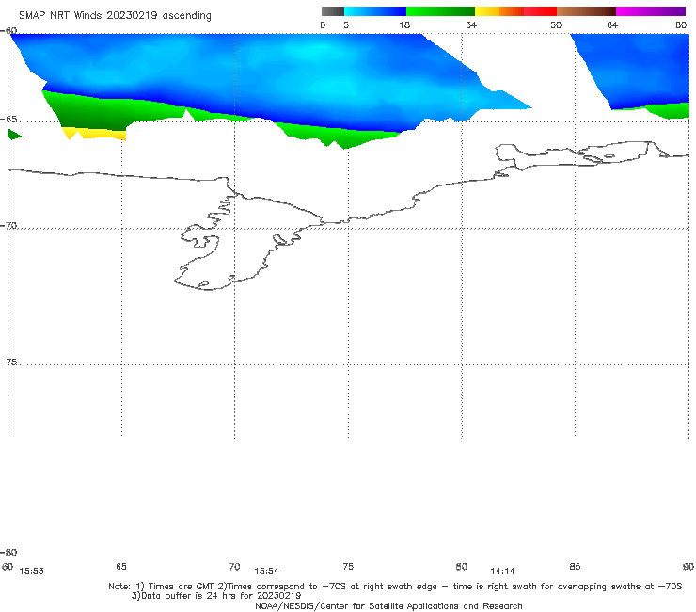Click the note '3)Data buffer is 24 hrs for 20230219'
This screenshot has width=696, height=612.
(x=216, y=596)
